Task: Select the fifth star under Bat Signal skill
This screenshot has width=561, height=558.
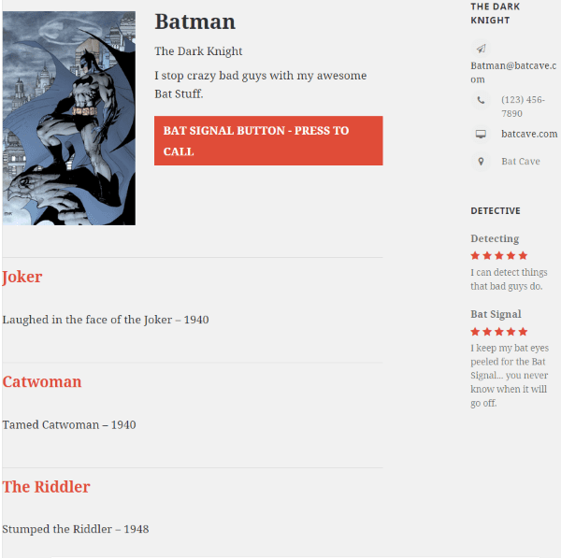Action: click(523, 332)
